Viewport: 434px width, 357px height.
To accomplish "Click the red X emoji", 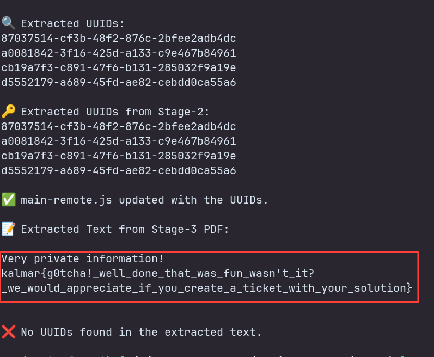I will [x=8, y=332].
